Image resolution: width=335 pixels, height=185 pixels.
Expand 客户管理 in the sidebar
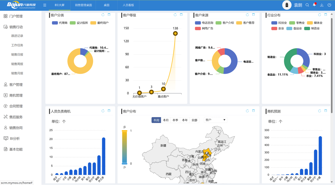click(16, 85)
